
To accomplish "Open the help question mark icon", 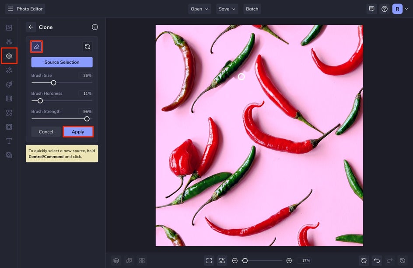I will [385, 9].
